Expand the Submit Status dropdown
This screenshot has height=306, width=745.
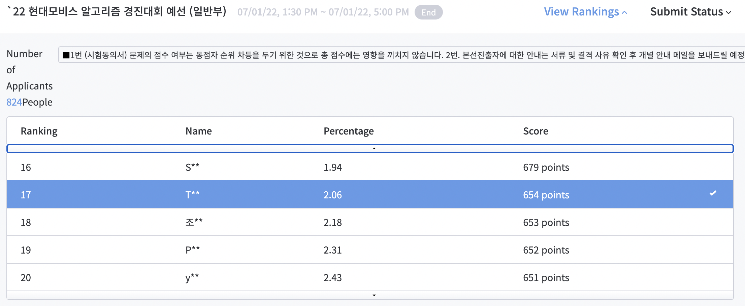tap(690, 12)
